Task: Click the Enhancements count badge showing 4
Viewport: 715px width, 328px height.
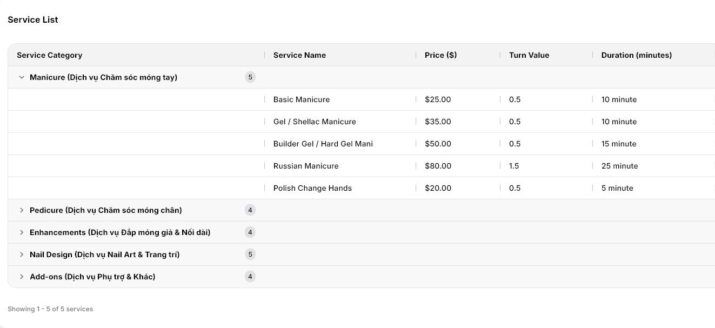Action: click(x=250, y=232)
